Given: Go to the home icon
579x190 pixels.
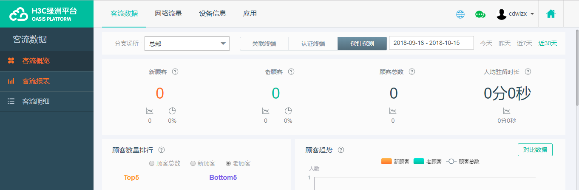Looking at the screenshot, I should 551,14.
